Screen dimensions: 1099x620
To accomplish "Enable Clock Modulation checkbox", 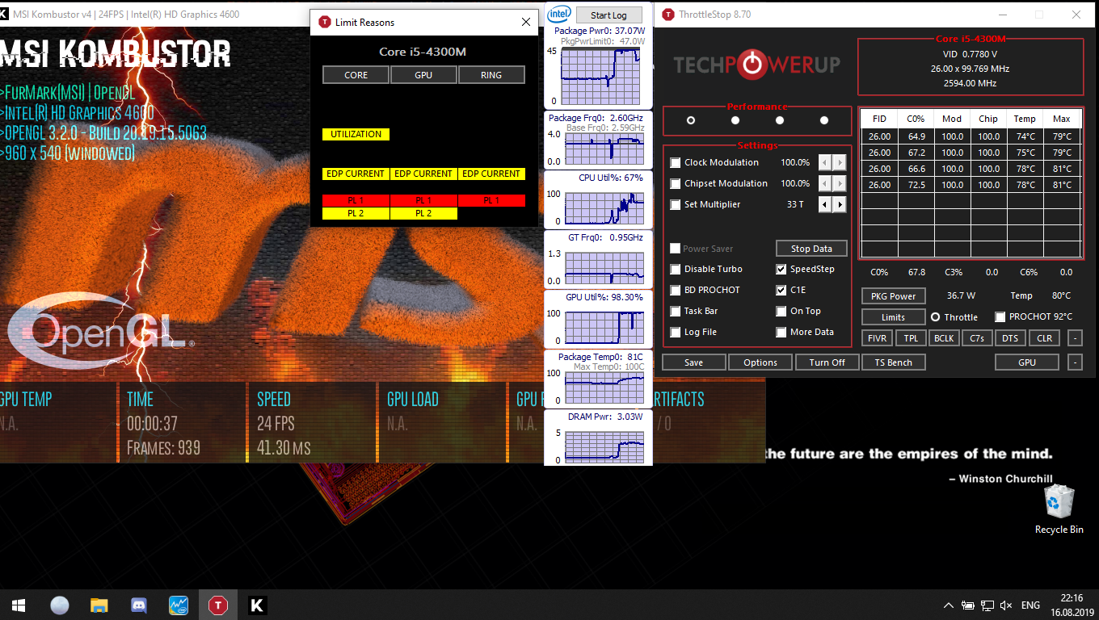I will click(x=676, y=162).
